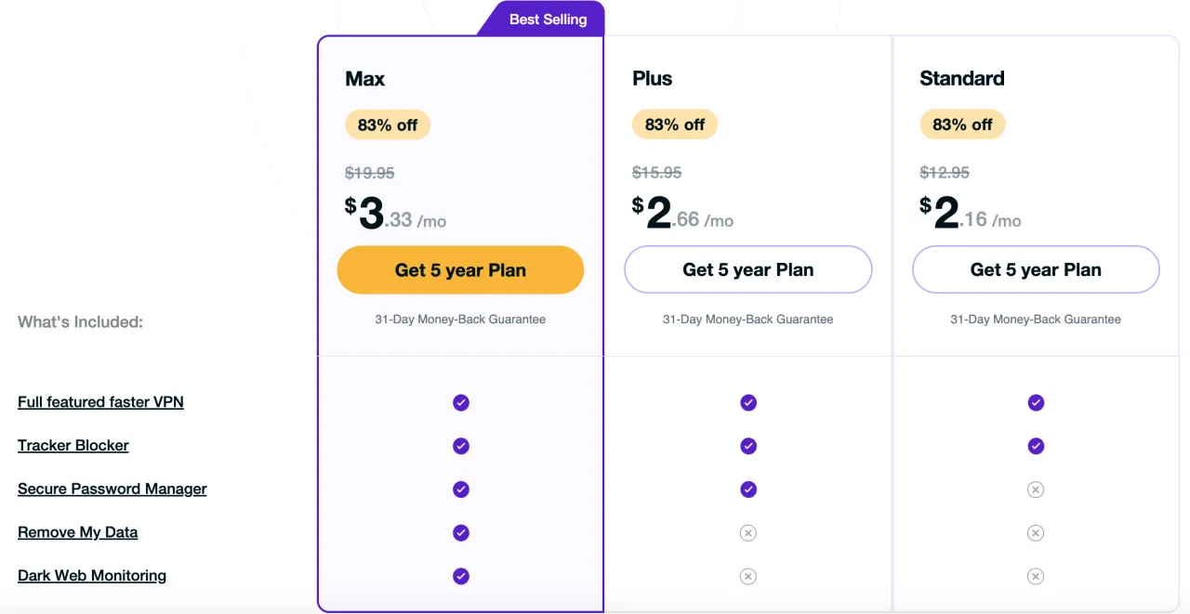1190x614 pixels.
Task: Click Plus plan's Dark Web Monitoring X icon
Action: (x=748, y=576)
